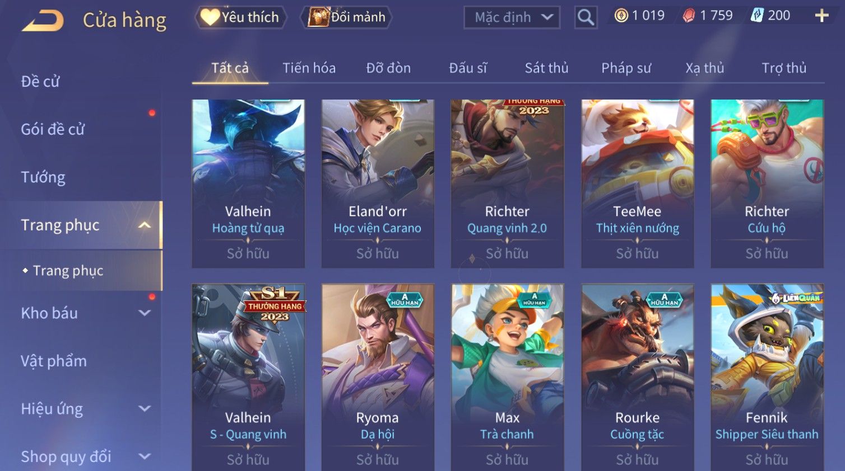The width and height of the screenshot is (845, 471).
Task: Choose the Trang phục sub-item
Action: [68, 271]
